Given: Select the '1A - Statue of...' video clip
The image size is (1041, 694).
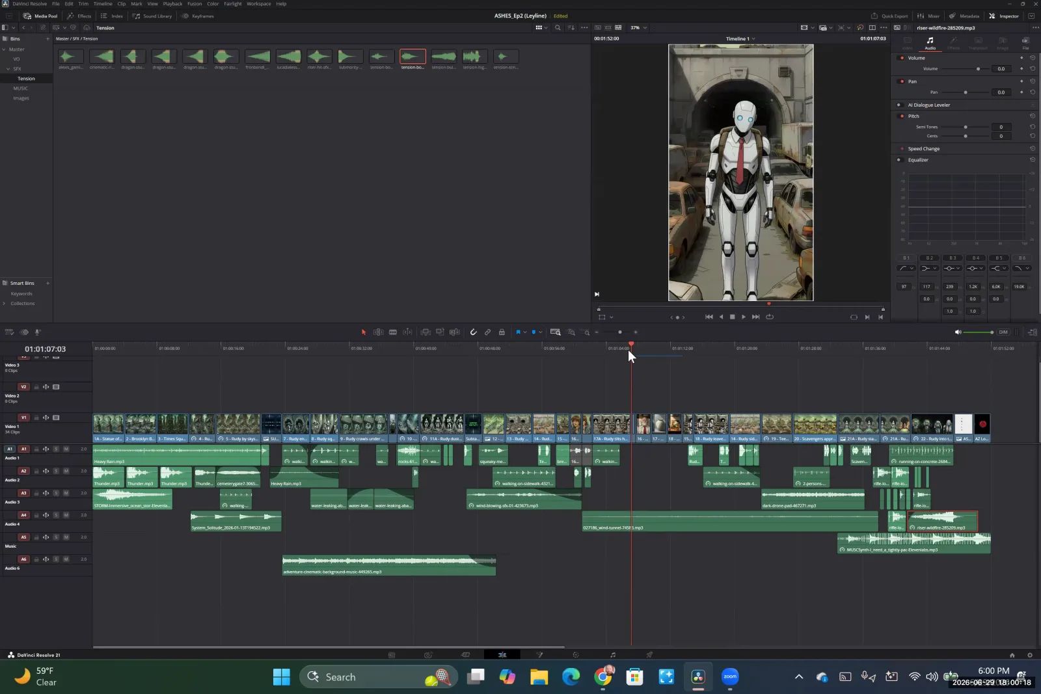Looking at the screenshot, I should pos(108,429).
